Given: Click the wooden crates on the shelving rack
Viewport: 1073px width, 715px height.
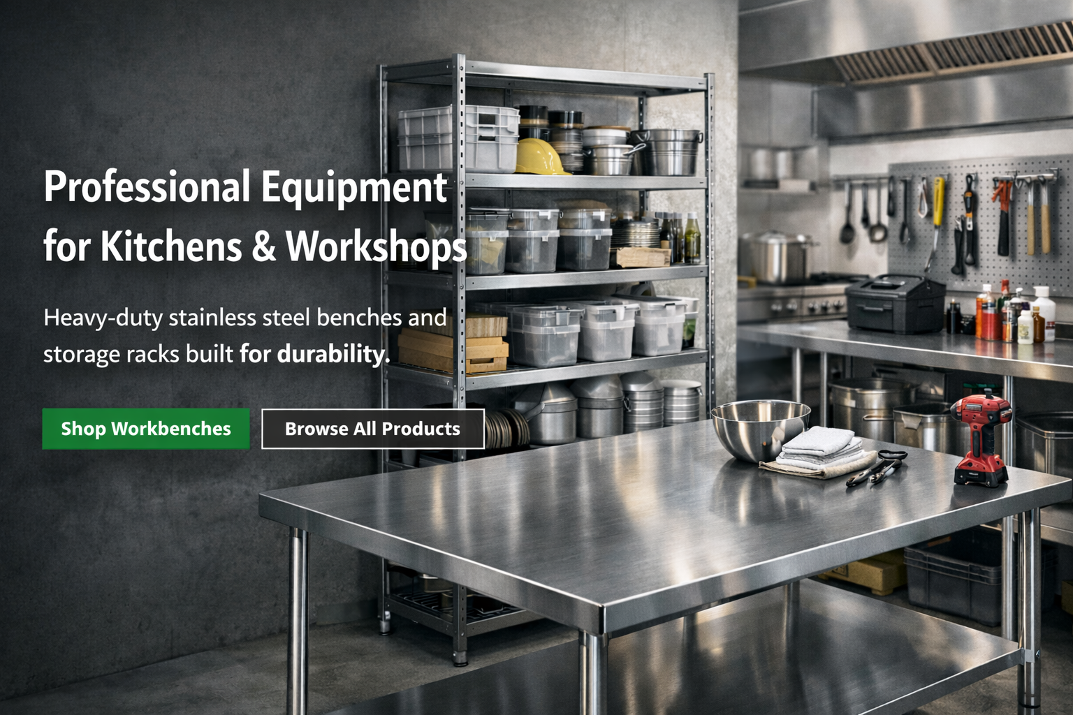Looking at the screenshot, I should click(454, 345).
